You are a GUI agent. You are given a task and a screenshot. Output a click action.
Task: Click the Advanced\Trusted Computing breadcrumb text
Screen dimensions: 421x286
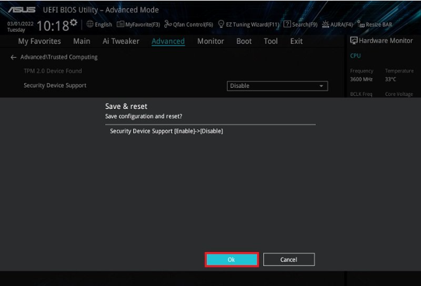coord(59,57)
